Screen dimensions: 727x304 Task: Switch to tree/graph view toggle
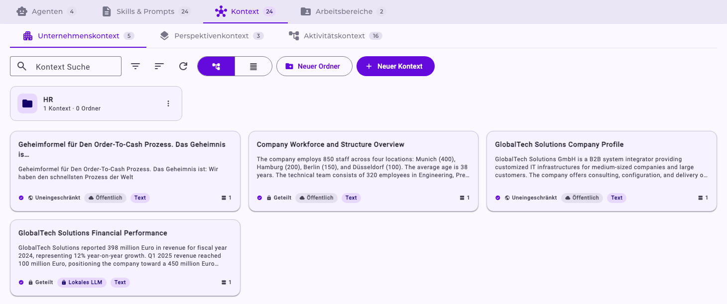click(x=216, y=66)
